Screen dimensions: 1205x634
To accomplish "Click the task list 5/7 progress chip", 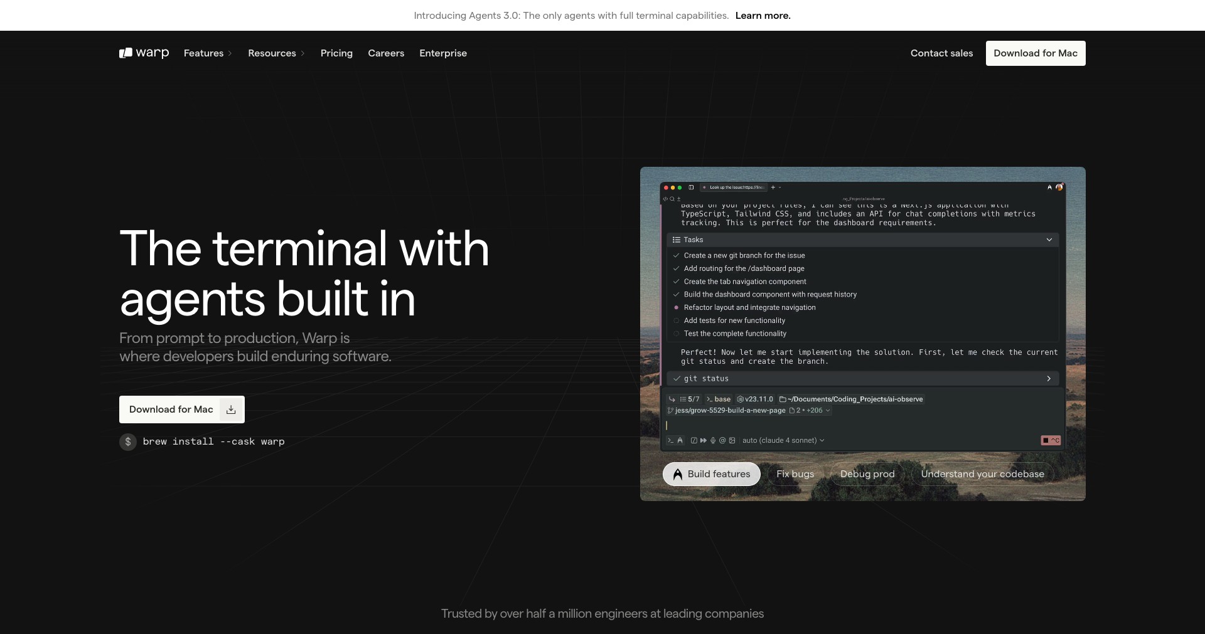I will (690, 399).
